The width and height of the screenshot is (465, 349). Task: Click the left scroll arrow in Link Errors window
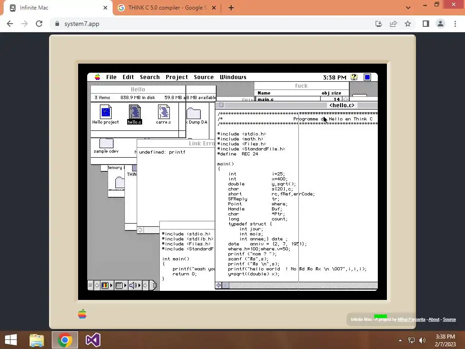coord(140,230)
